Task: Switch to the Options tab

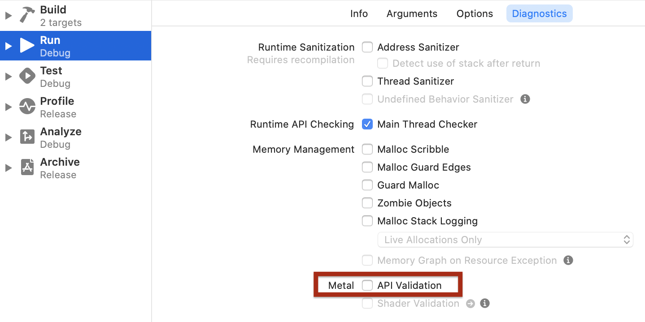Action: 475,13
